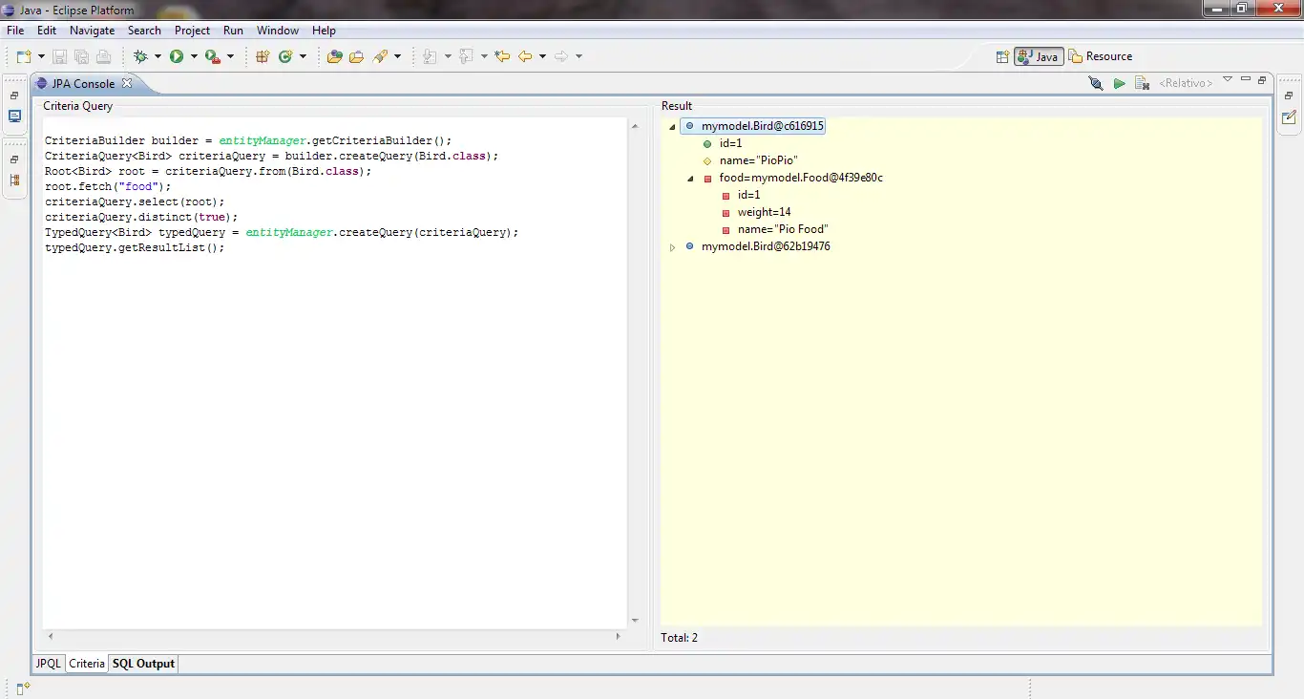
Task: Click the Debug bug icon
Action: [x=141, y=57]
